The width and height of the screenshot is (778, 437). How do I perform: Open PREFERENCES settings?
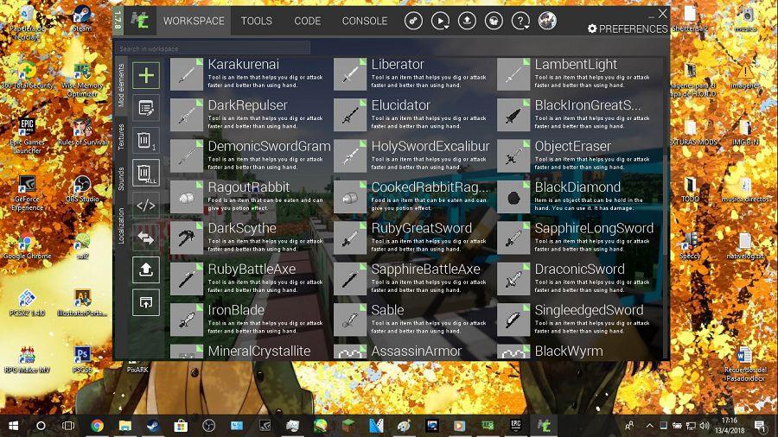627,28
